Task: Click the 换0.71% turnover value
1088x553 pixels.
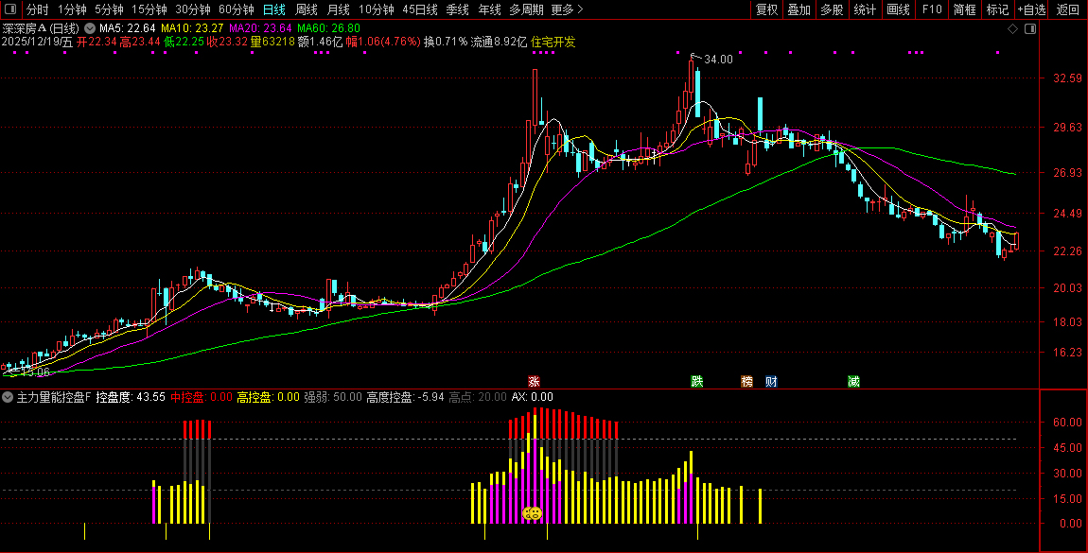Action: click(x=446, y=42)
